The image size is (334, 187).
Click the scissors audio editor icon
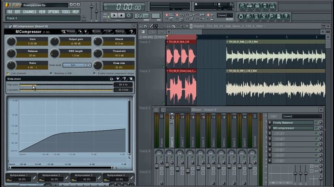tap(264, 16)
